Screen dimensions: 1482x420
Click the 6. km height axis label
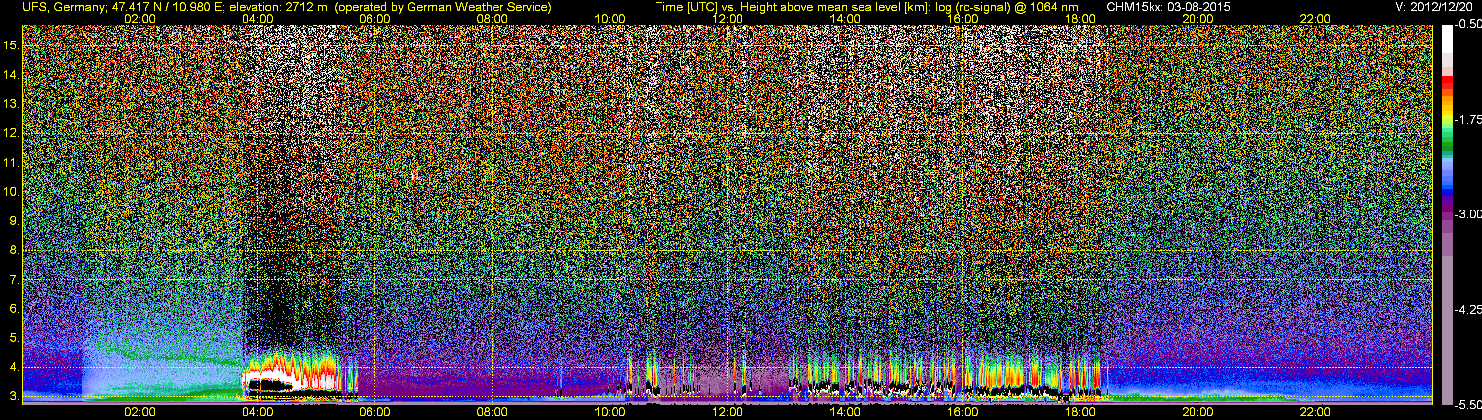14,308
